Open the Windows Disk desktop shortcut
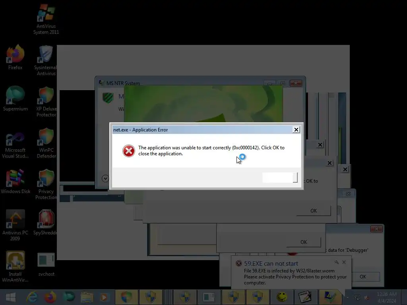407x305 pixels. coord(16,181)
